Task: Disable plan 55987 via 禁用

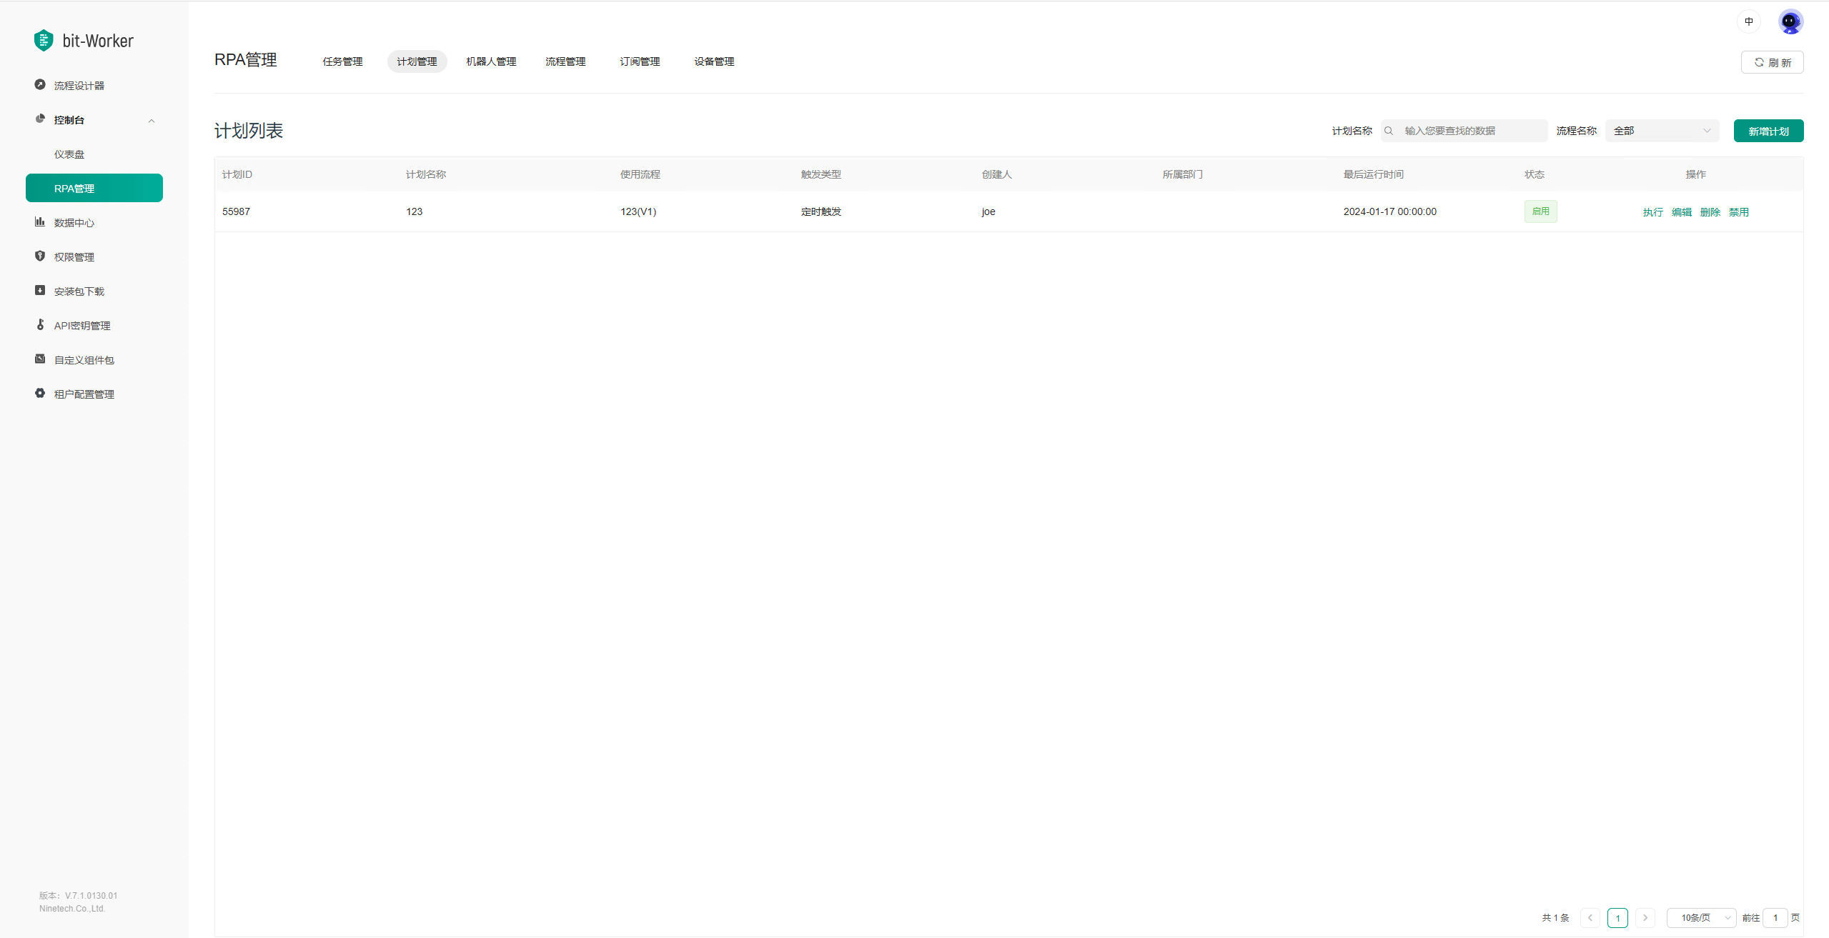Action: pos(1738,212)
